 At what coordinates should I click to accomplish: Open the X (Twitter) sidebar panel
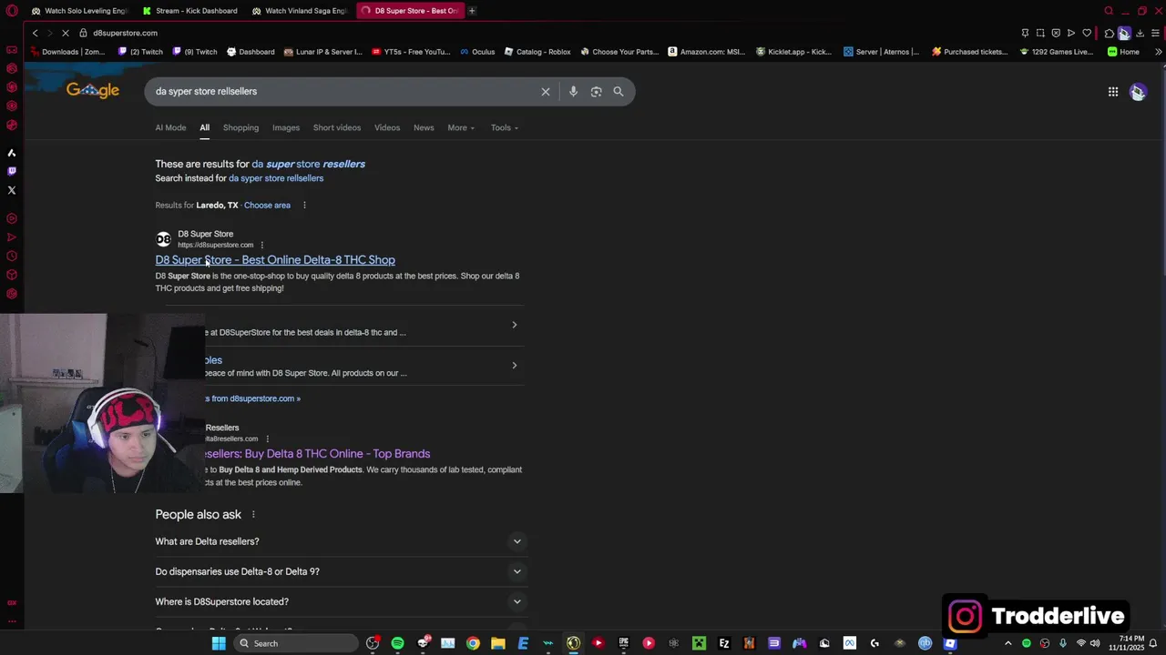click(12, 190)
